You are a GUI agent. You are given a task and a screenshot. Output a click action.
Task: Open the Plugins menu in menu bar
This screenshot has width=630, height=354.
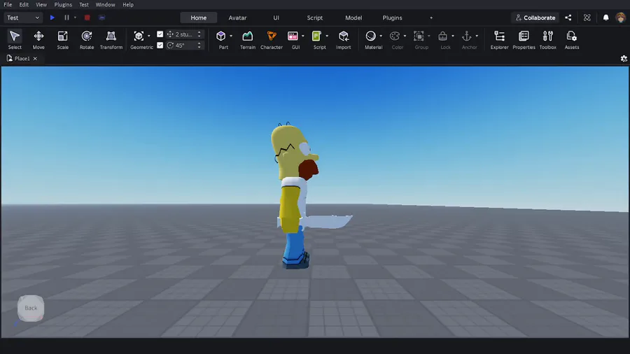63,4
